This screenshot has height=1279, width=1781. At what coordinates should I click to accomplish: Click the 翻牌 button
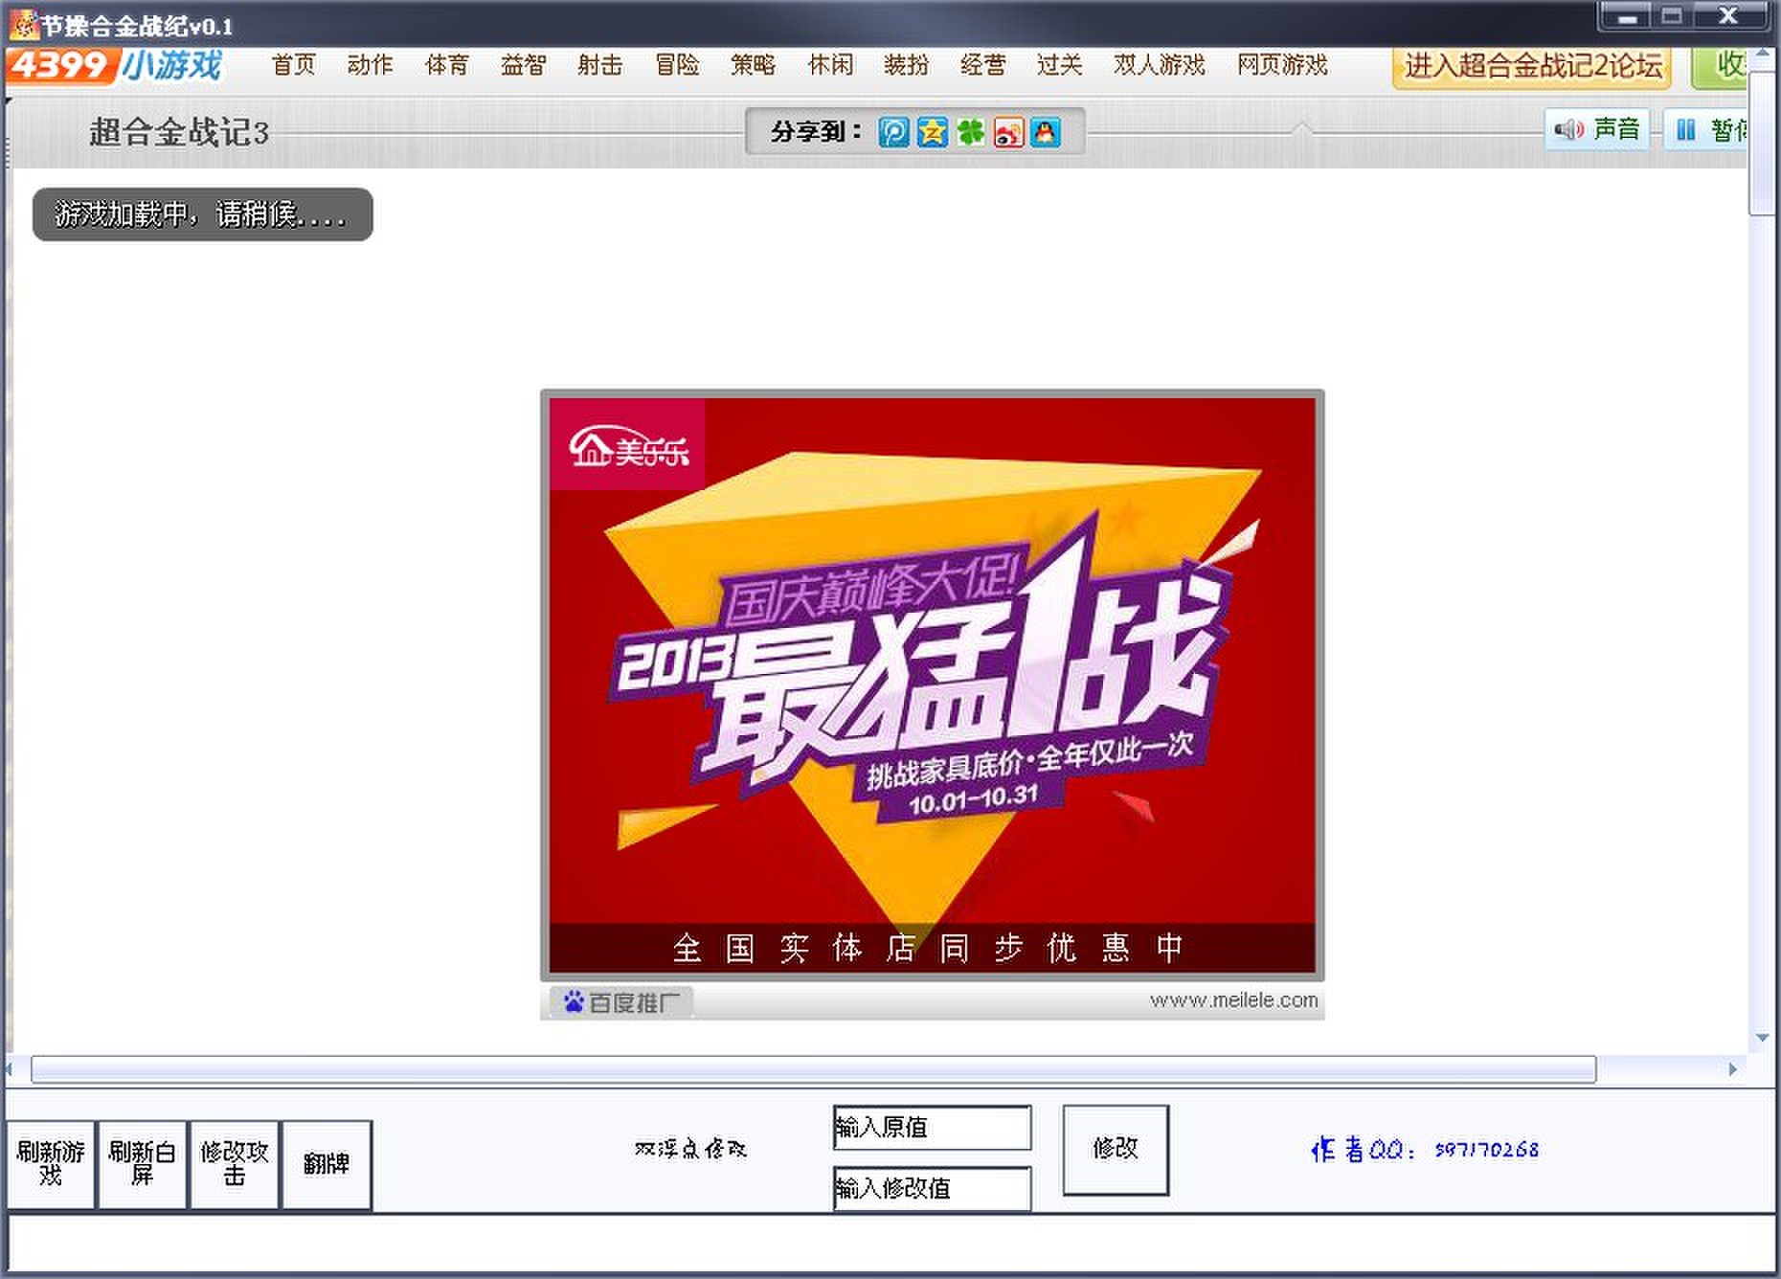pyautogui.click(x=327, y=1164)
